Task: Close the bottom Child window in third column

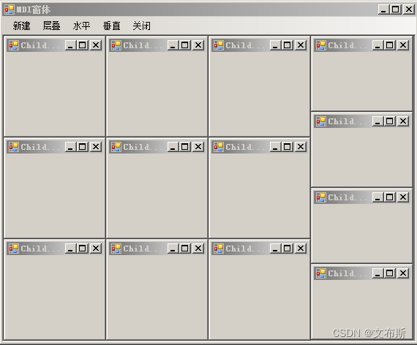Action: click(301, 249)
